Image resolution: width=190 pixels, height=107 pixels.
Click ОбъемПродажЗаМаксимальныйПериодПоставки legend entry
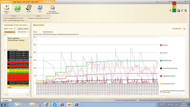[172, 92]
